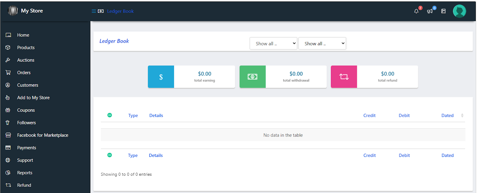Click the Type label in table footer

click(x=133, y=156)
